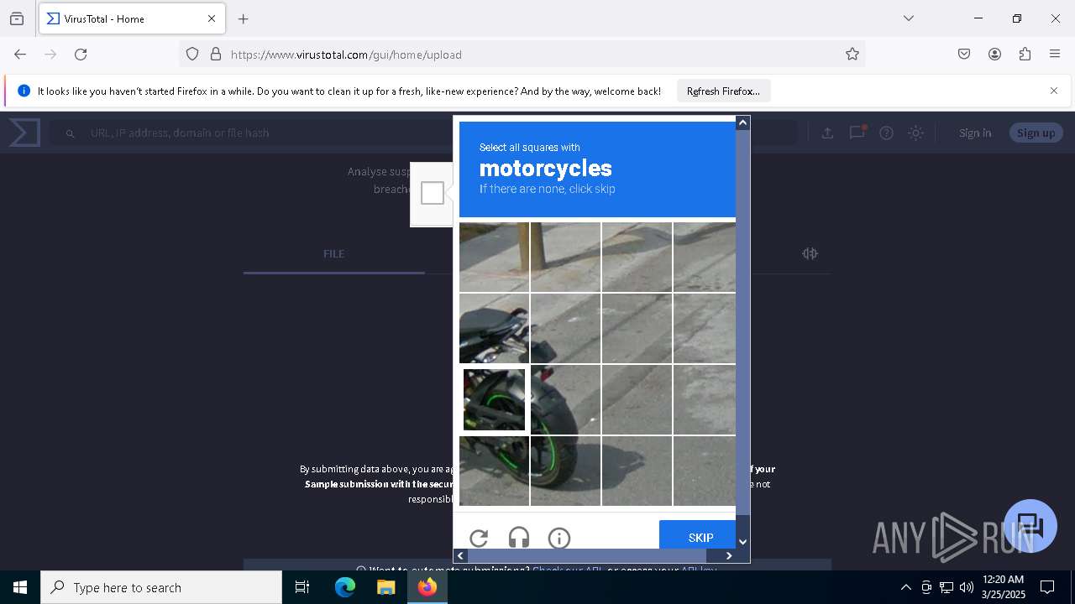Open the chat support bubble icon
This screenshot has width=1075, height=604.
coord(1030,526)
